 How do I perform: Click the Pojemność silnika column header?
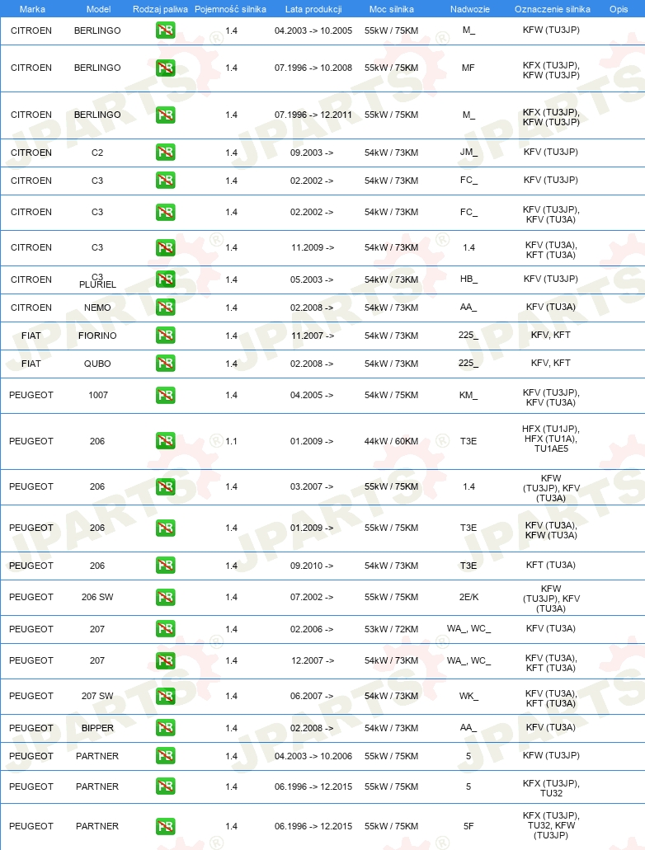pos(230,9)
